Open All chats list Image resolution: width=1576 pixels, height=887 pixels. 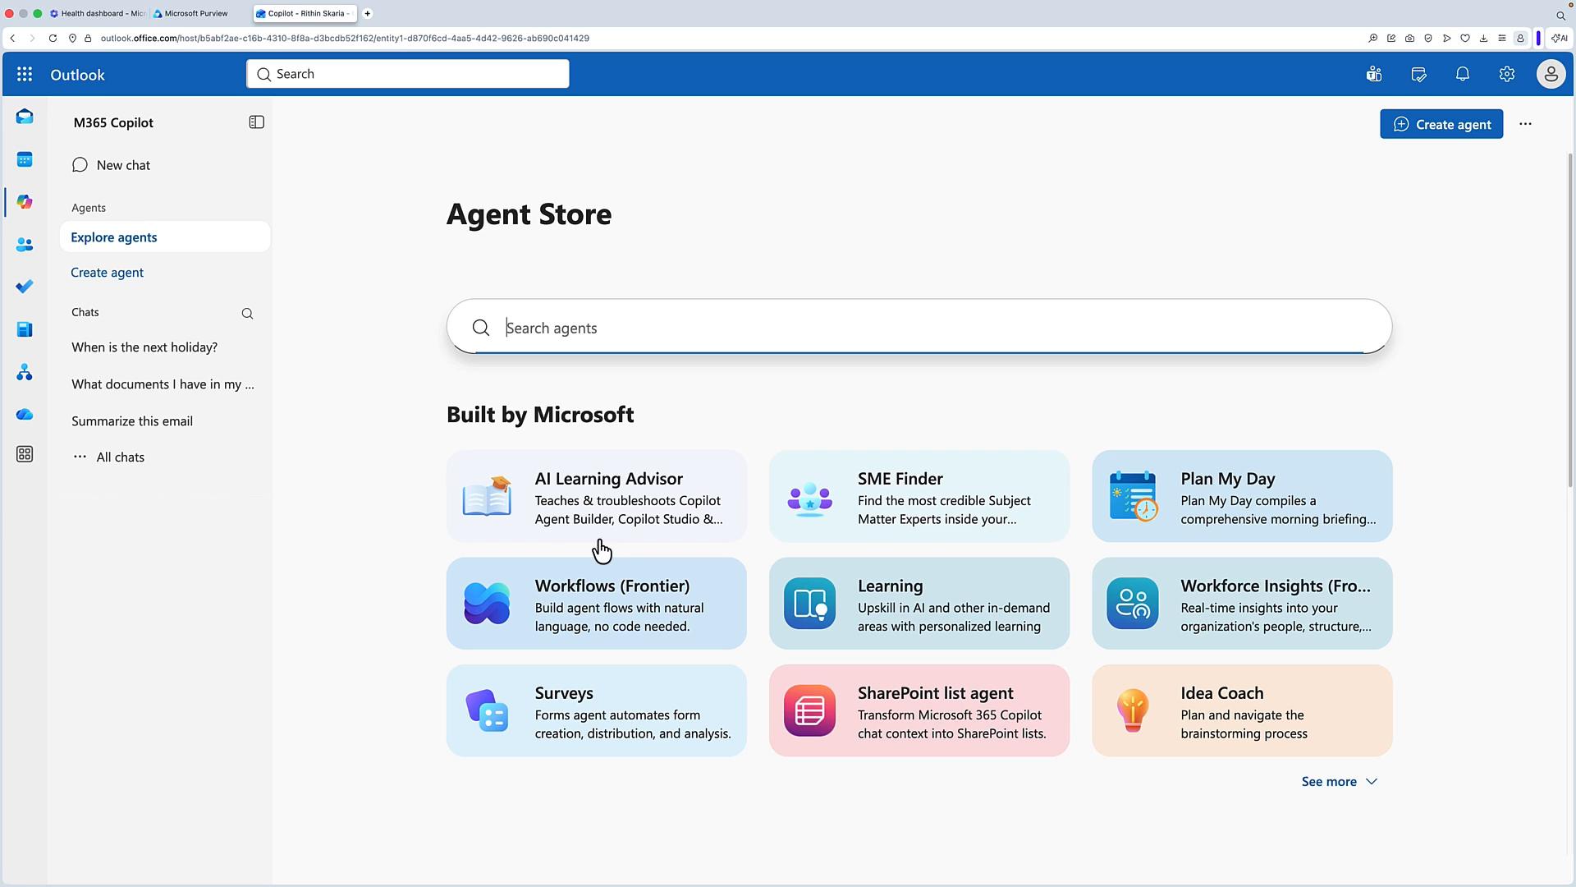(x=108, y=457)
